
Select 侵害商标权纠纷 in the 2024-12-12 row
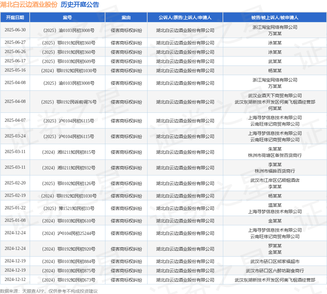[126, 280]
